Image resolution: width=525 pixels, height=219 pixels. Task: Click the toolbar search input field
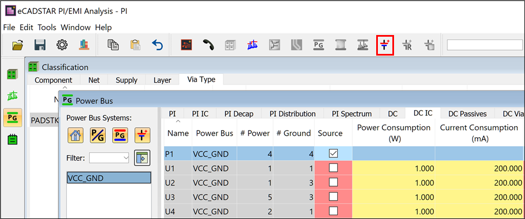484,44
